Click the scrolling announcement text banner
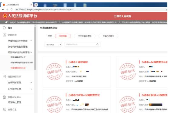Image resolution: width=174 pixels, height=119 pixels. coord(89,22)
